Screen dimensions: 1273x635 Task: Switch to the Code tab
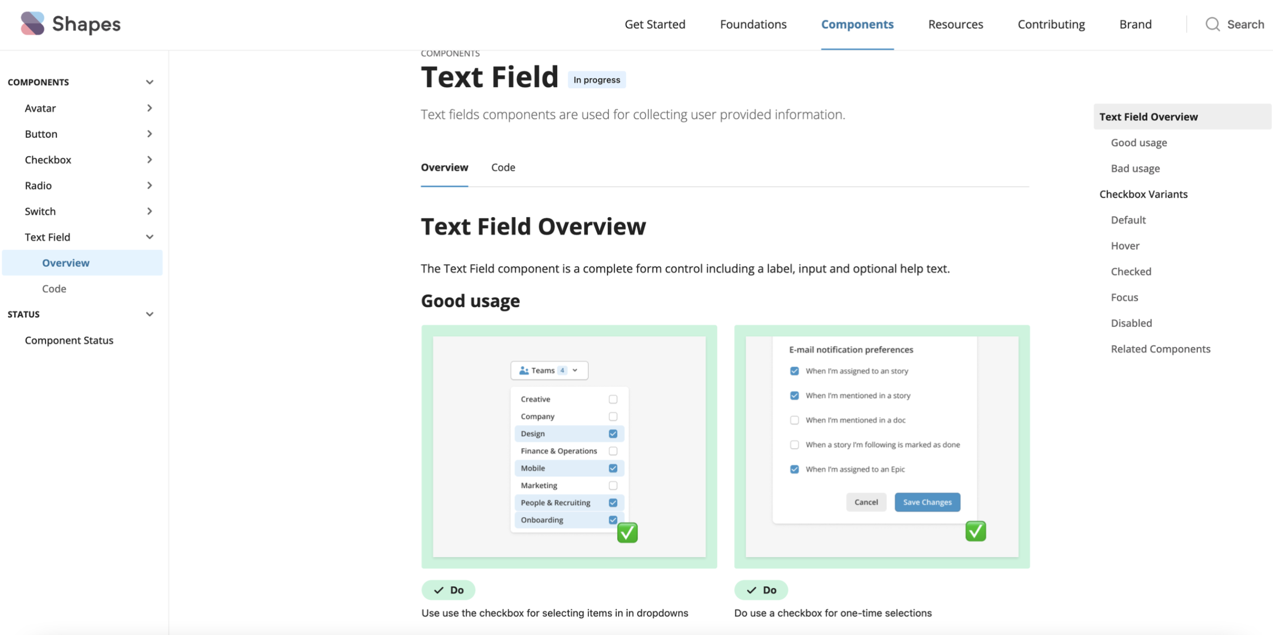(502, 167)
